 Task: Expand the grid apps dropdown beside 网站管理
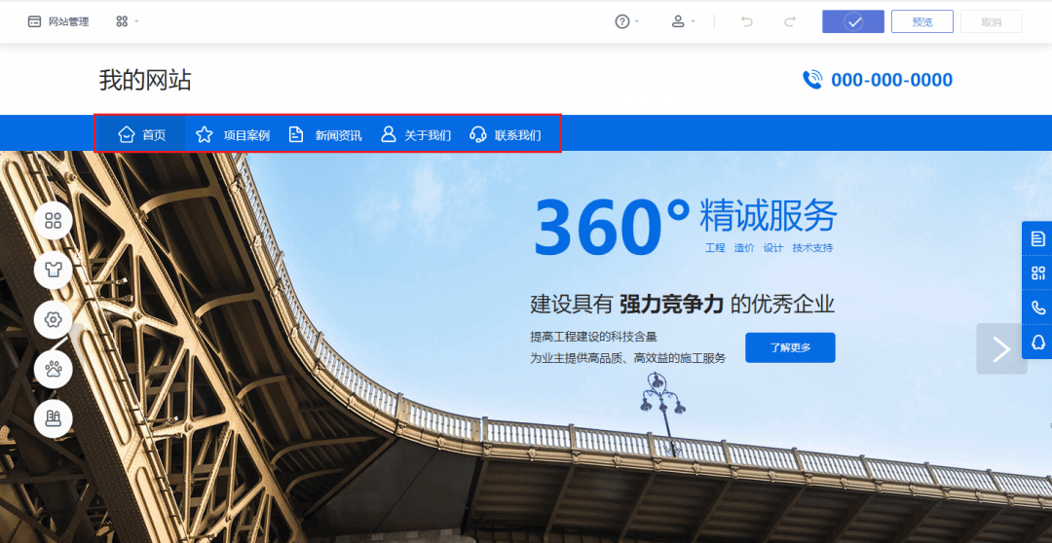point(127,21)
